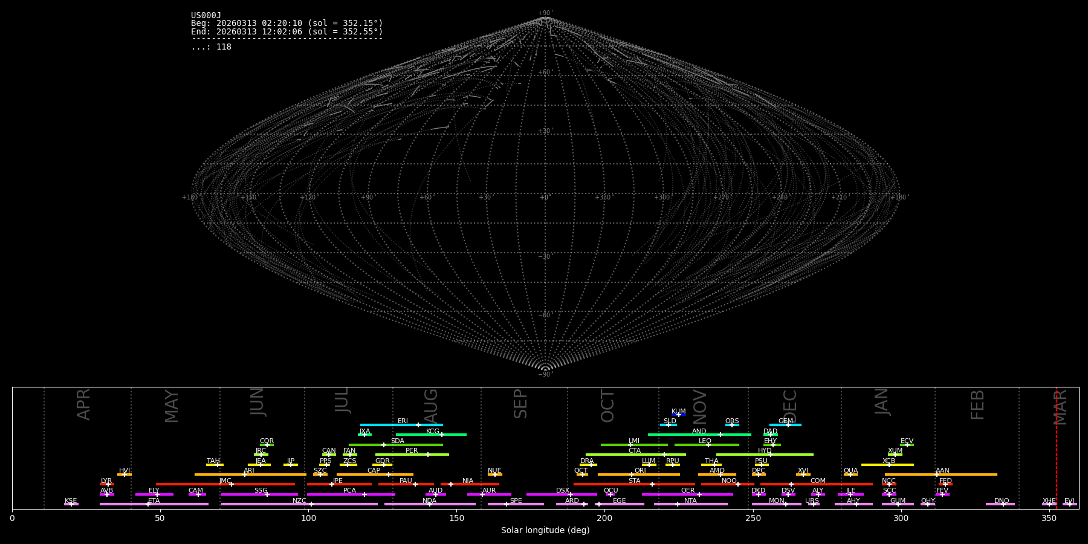
Task: Click the XCB shower label
Action: (889, 461)
